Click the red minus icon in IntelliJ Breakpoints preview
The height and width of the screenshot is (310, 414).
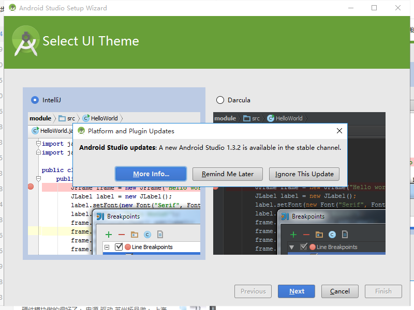click(122, 235)
